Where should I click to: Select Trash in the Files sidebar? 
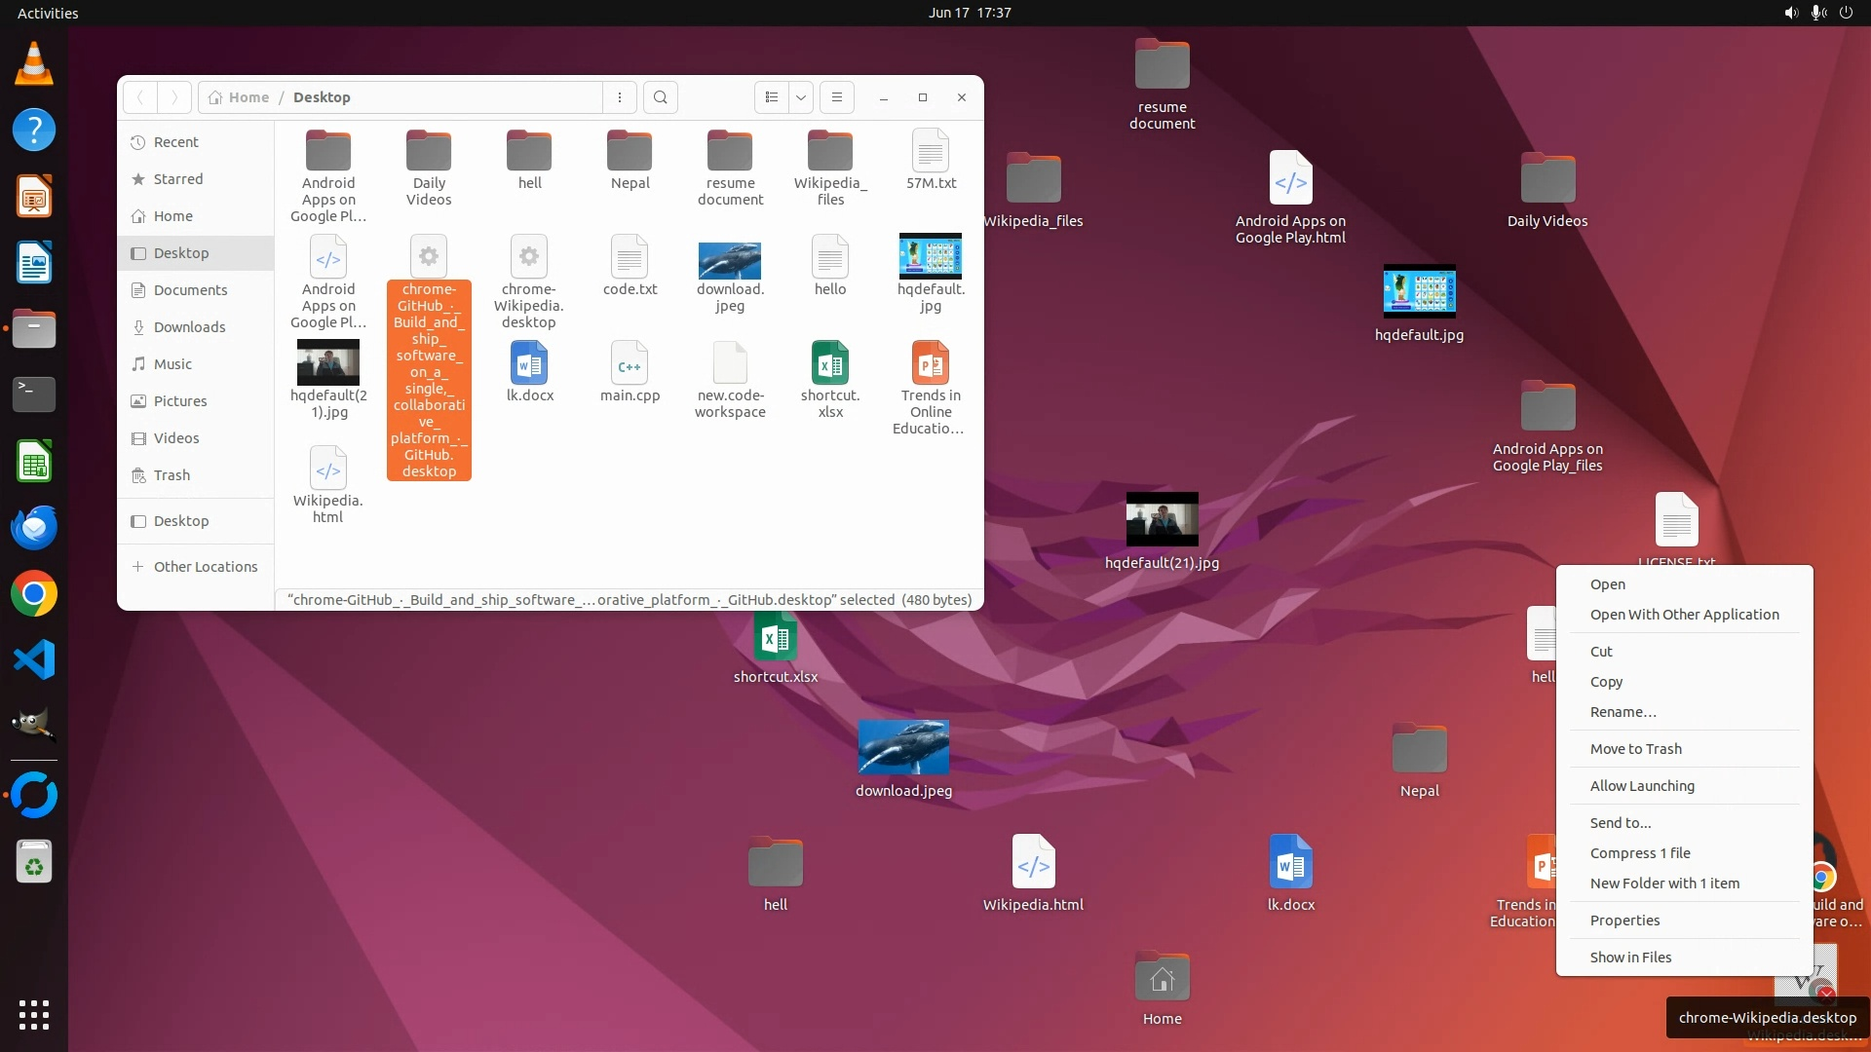click(172, 475)
